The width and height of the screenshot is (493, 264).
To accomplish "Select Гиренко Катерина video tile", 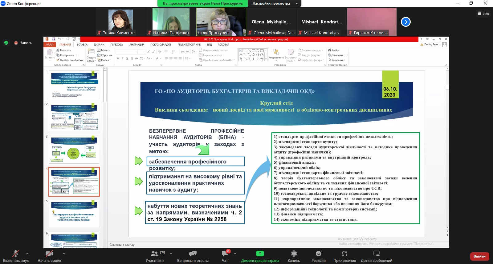I will click(x=372, y=22).
